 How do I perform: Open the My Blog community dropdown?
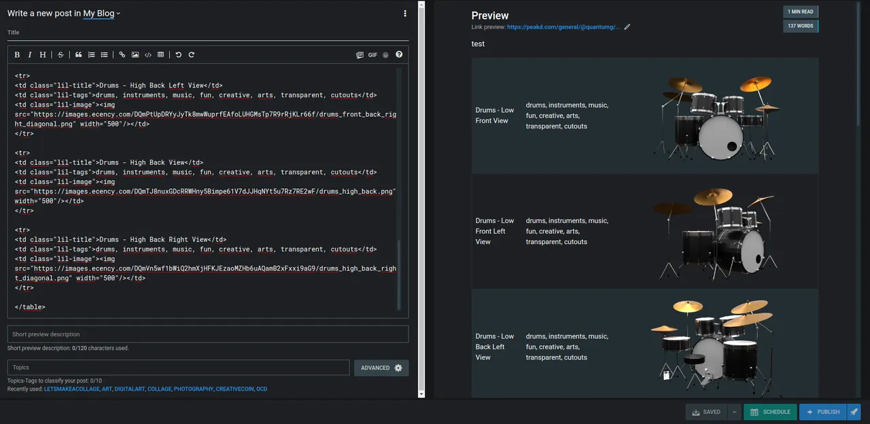[x=101, y=14]
